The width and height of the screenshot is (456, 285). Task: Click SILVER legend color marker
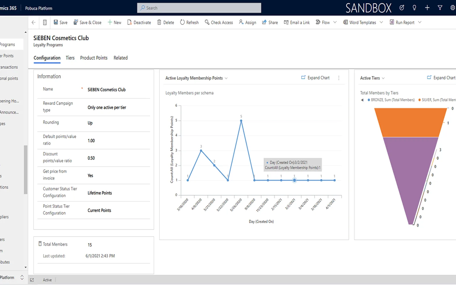point(420,100)
